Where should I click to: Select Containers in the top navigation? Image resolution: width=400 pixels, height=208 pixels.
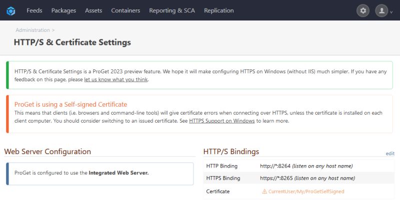click(x=125, y=10)
